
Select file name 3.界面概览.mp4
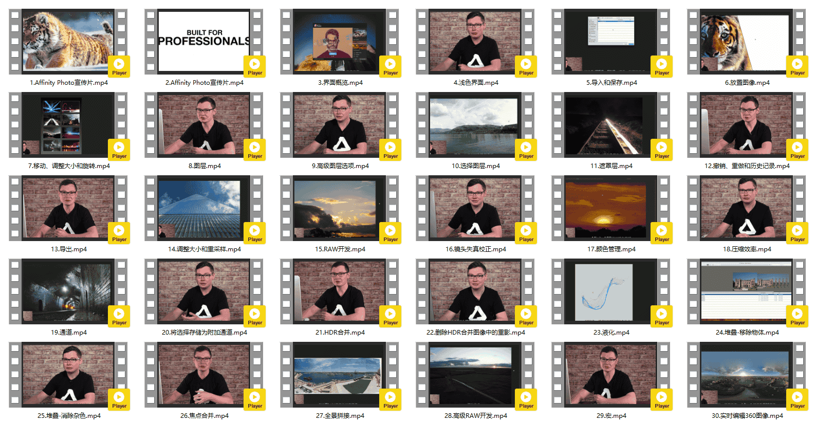tap(340, 83)
